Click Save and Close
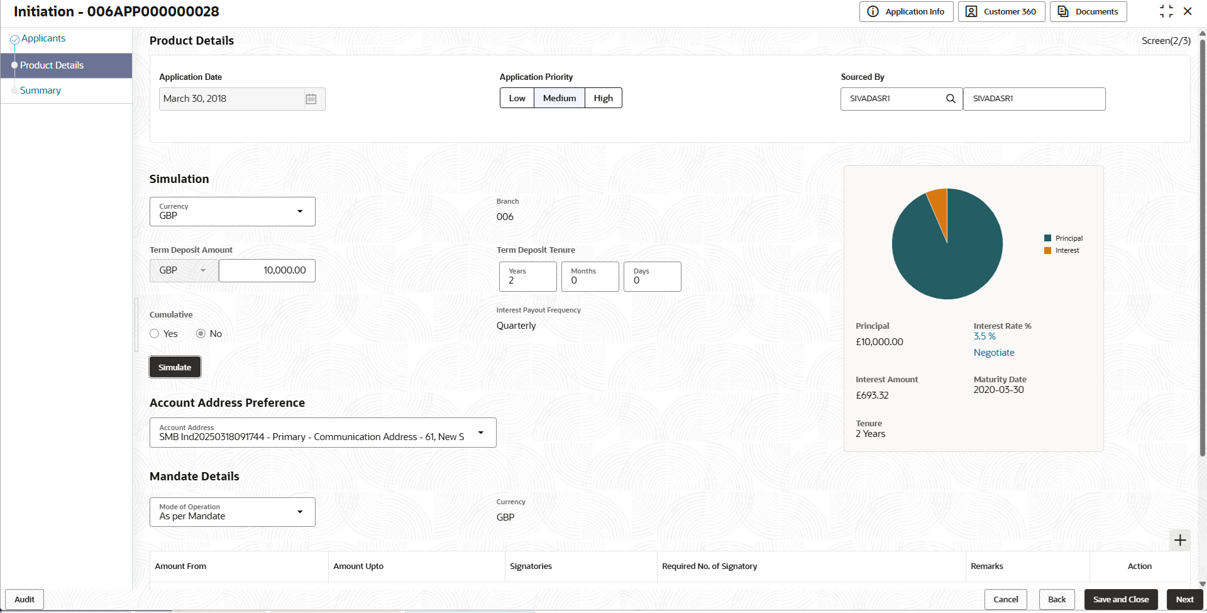The height and width of the screenshot is (613, 1207). point(1121,599)
